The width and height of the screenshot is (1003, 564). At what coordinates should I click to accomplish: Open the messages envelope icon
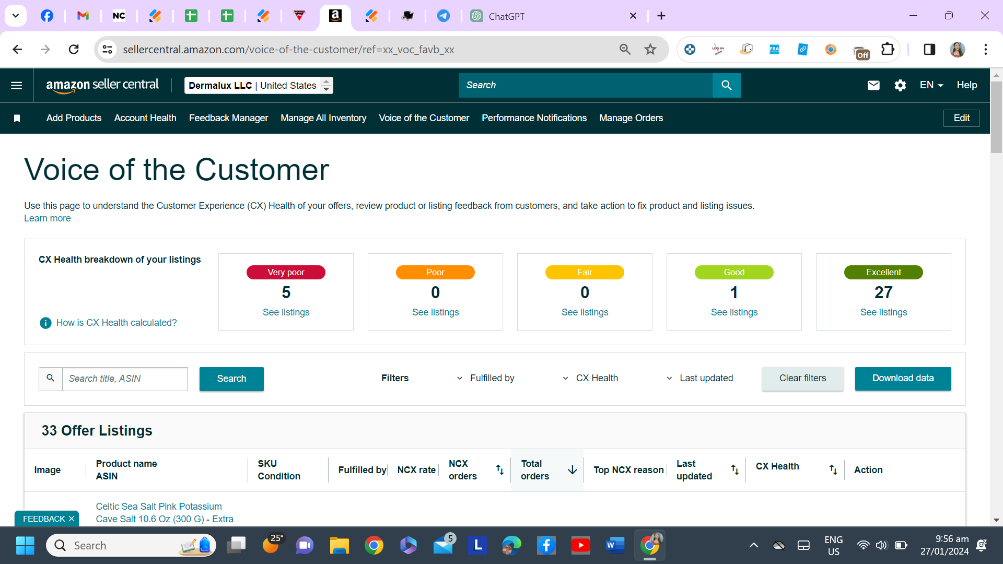pyautogui.click(x=873, y=85)
